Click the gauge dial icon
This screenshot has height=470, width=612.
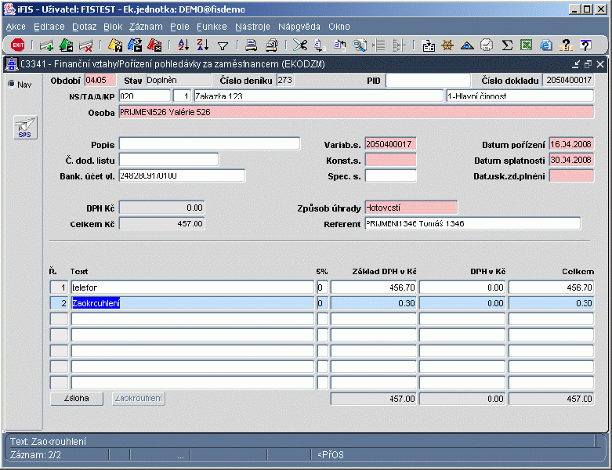pos(487,45)
